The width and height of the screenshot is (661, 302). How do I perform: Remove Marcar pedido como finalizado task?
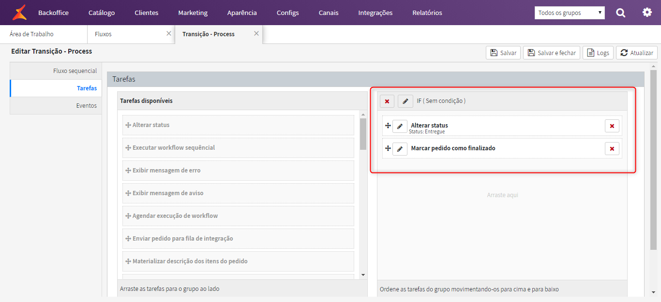[x=612, y=149]
